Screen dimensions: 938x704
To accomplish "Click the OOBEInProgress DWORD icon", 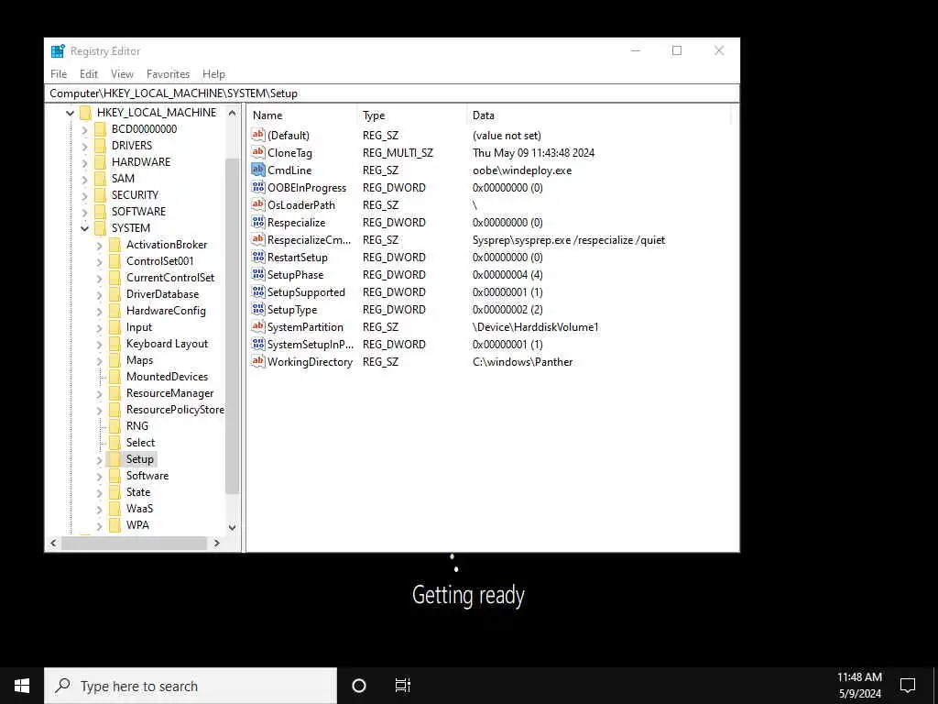I will 257,187.
